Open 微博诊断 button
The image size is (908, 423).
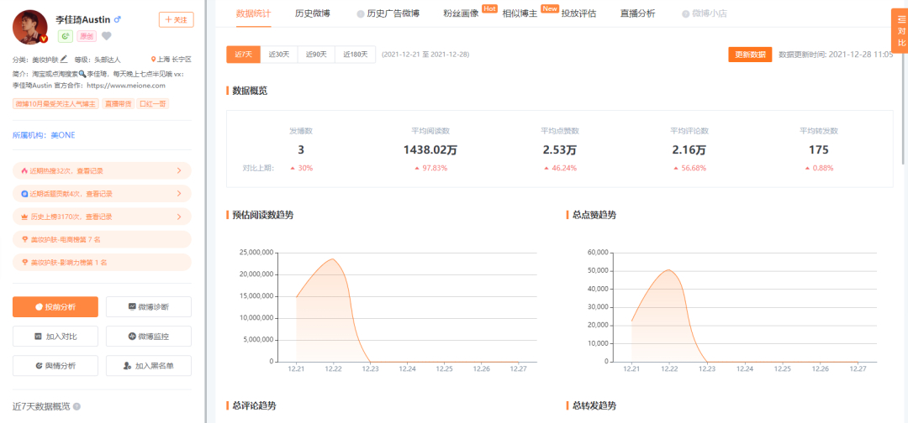click(x=149, y=307)
